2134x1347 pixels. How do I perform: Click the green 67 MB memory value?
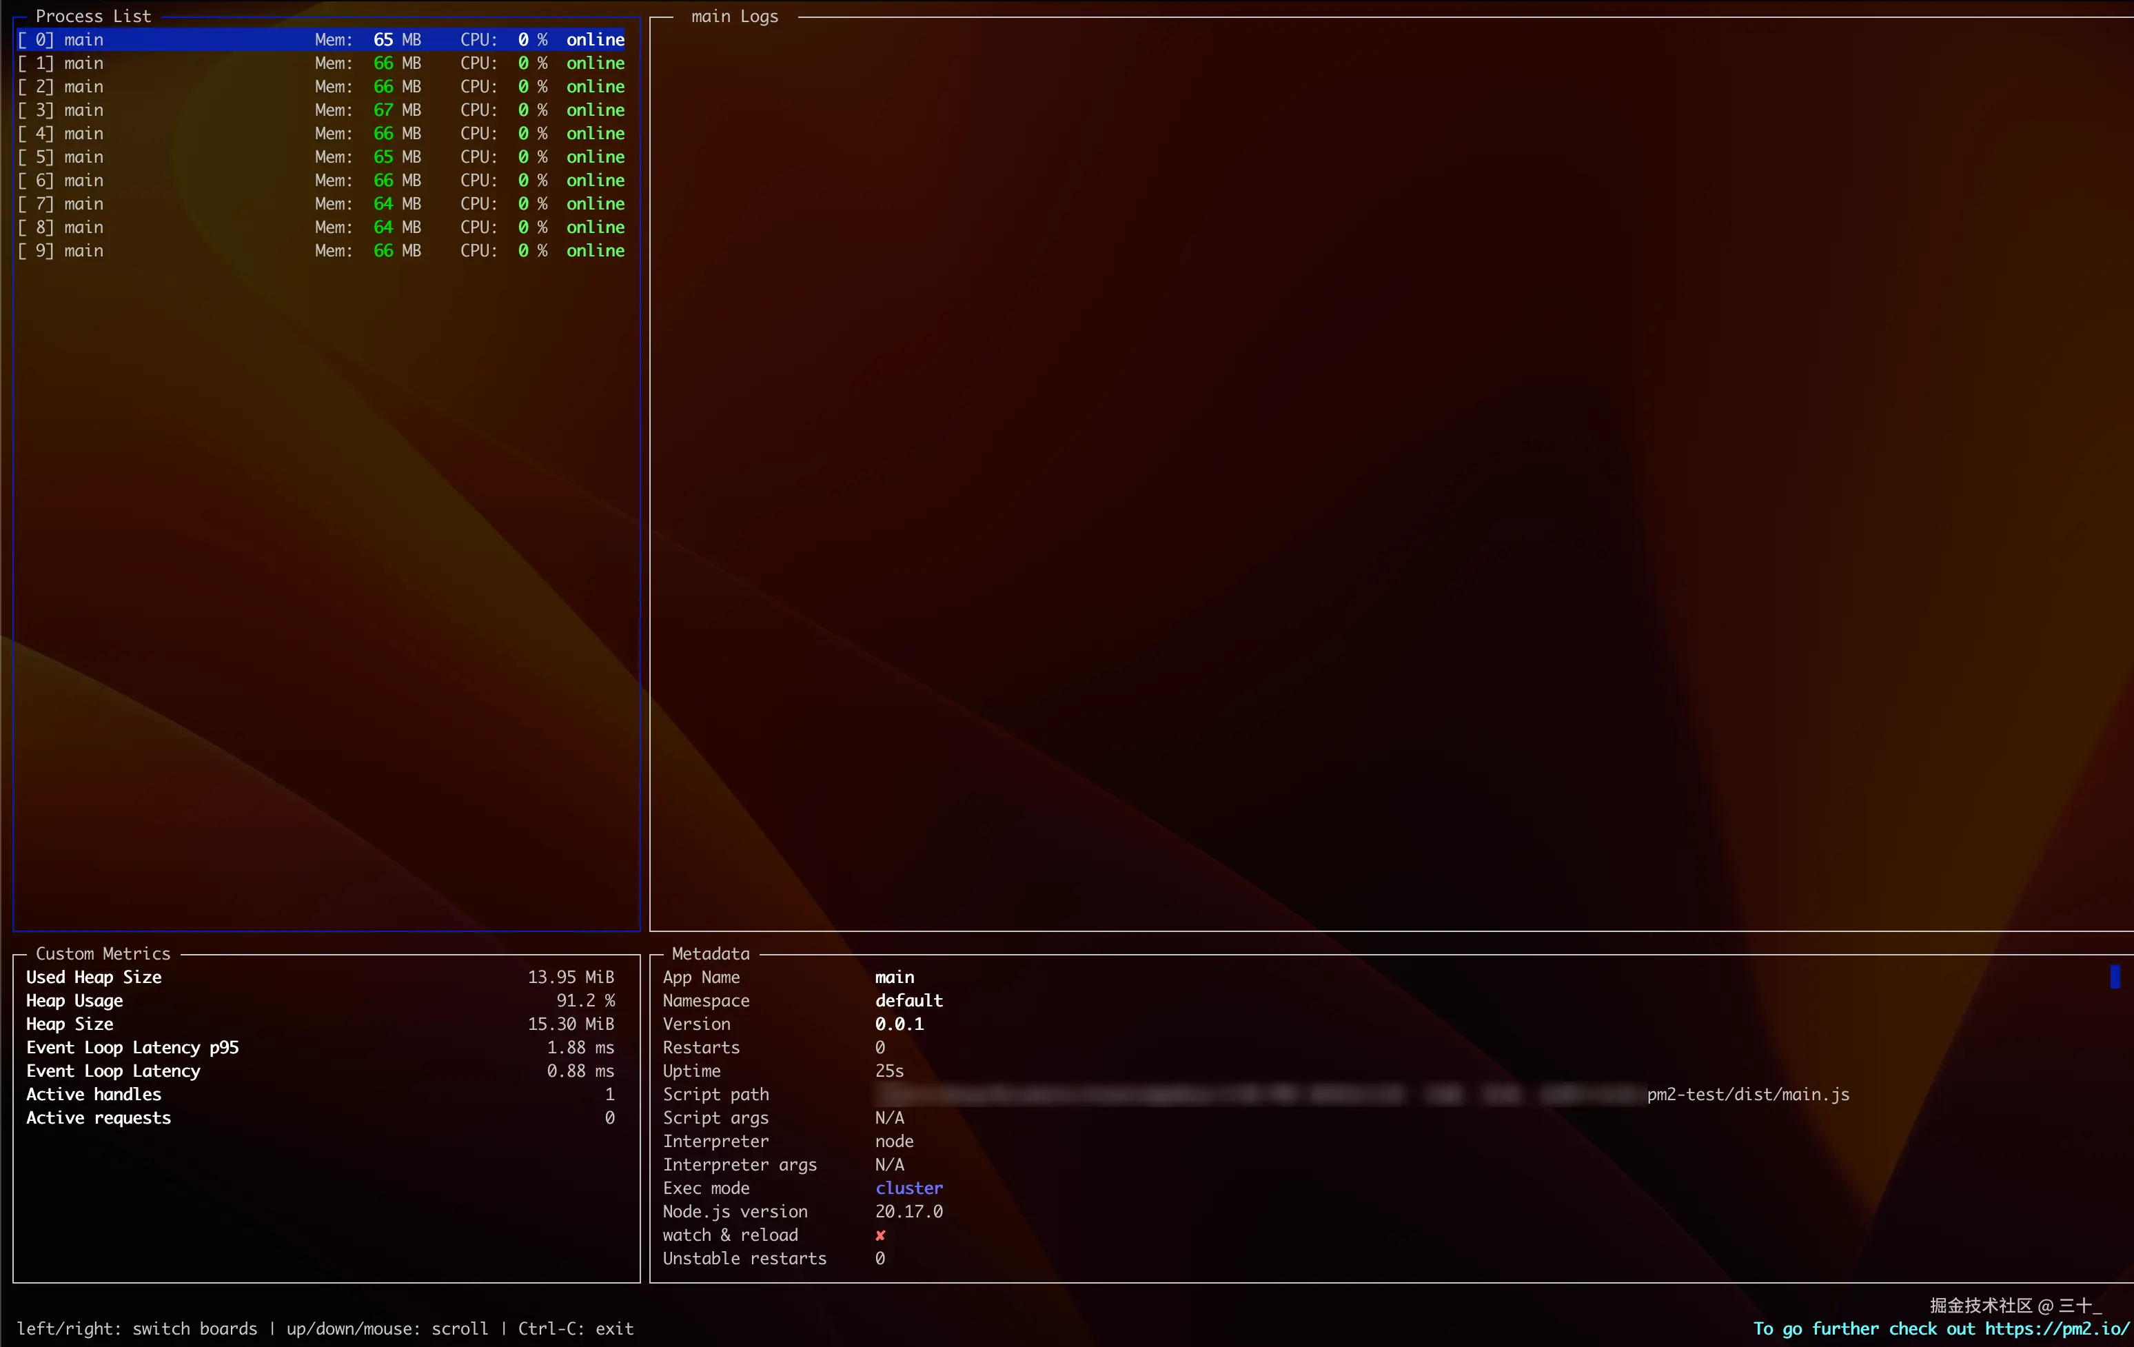pyautogui.click(x=383, y=110)
